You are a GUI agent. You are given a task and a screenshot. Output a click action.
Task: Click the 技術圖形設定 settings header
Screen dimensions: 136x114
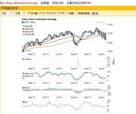pyautogui.click(x=10, y=8)
